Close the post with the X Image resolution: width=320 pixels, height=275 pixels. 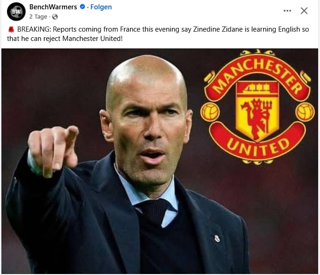coord(304,11)
